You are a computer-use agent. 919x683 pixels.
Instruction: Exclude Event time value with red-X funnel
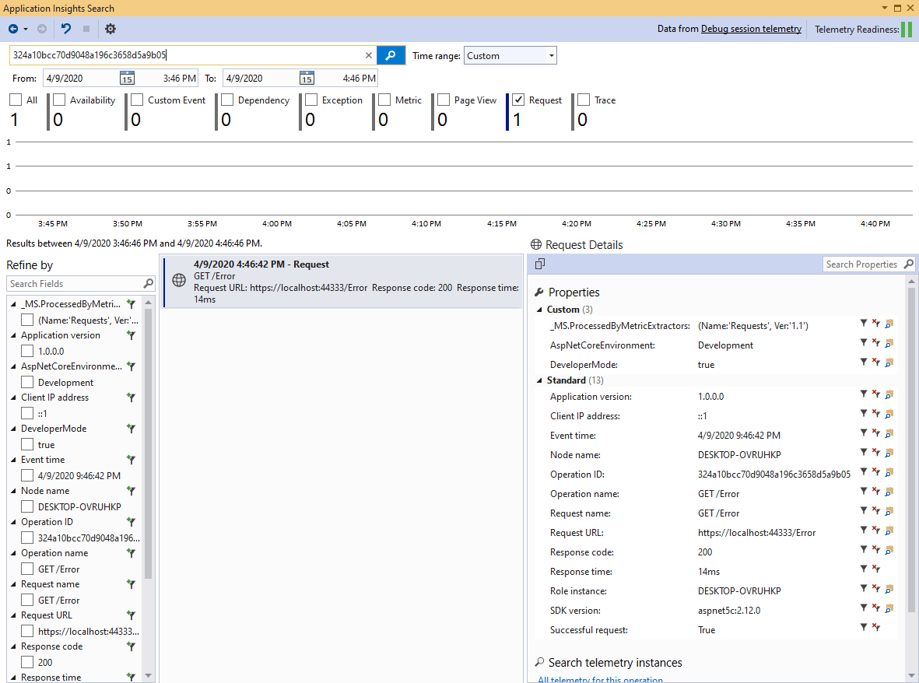(875, 433)
